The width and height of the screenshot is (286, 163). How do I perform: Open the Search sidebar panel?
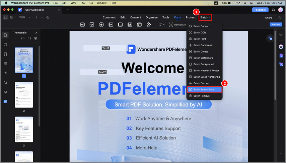(5, 83)
